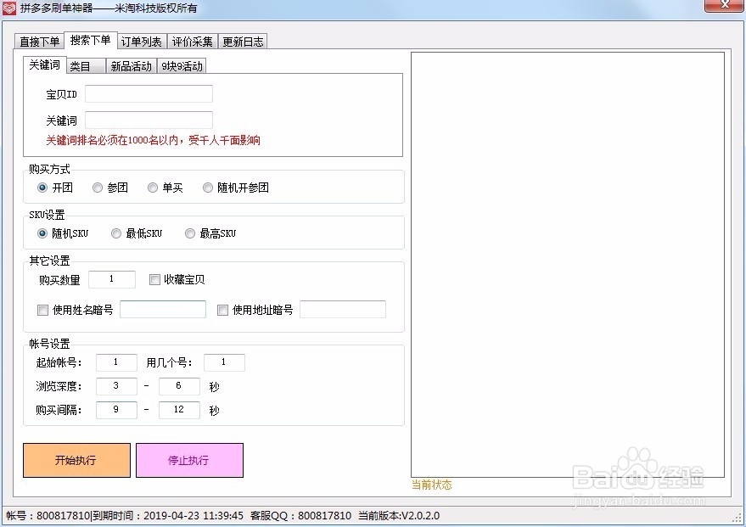
Task: Choose the 单买 purchase option
Action: (153, 188)
